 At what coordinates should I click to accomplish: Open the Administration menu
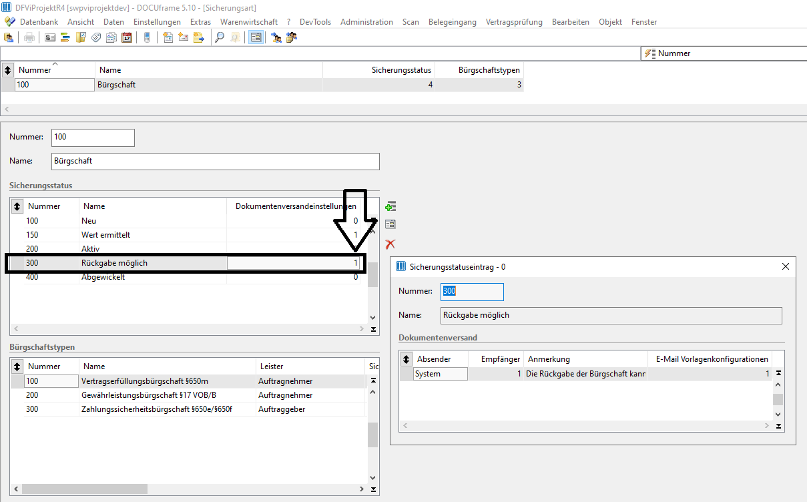click(x=366, y=22)
